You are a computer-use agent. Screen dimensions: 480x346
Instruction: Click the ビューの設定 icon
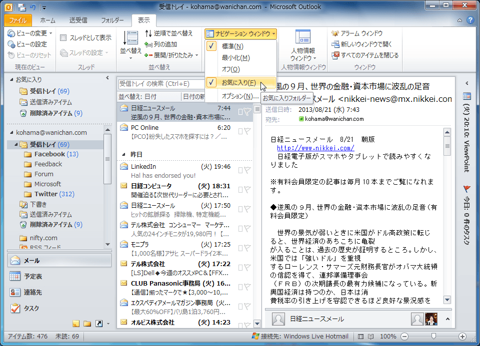tap(11, 44)
